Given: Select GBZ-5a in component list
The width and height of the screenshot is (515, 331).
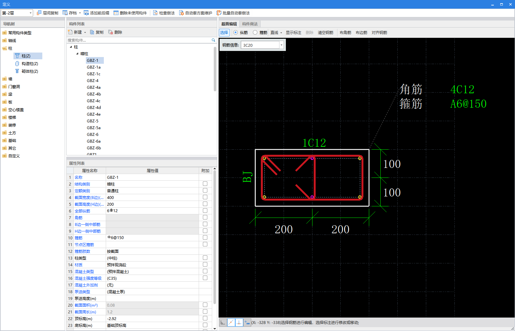Looking at the screenshot, I should pos(94,128).
